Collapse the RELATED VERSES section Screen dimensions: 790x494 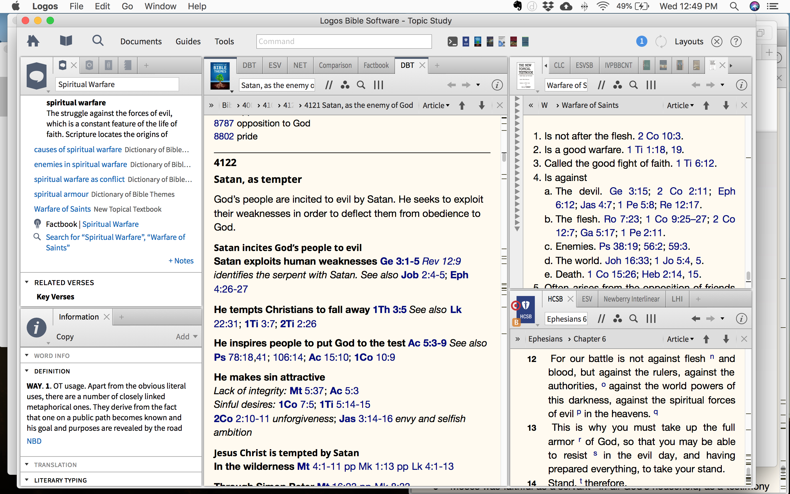click(x=27, y=282)
